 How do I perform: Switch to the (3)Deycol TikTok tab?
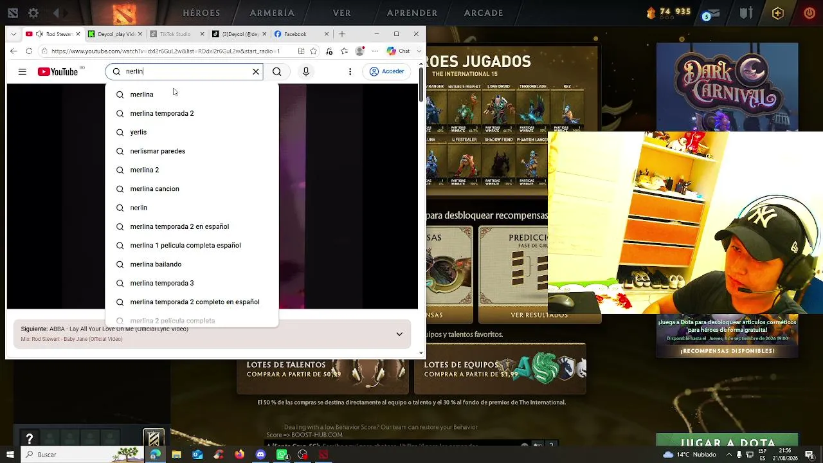coord(239,34)
